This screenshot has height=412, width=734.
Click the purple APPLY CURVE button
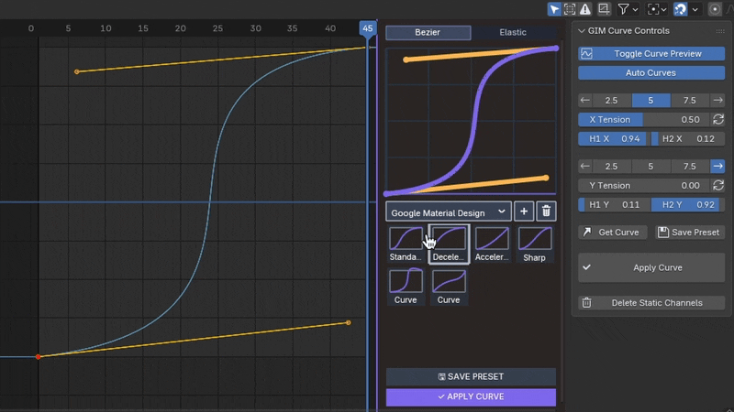tap(471, 396)
